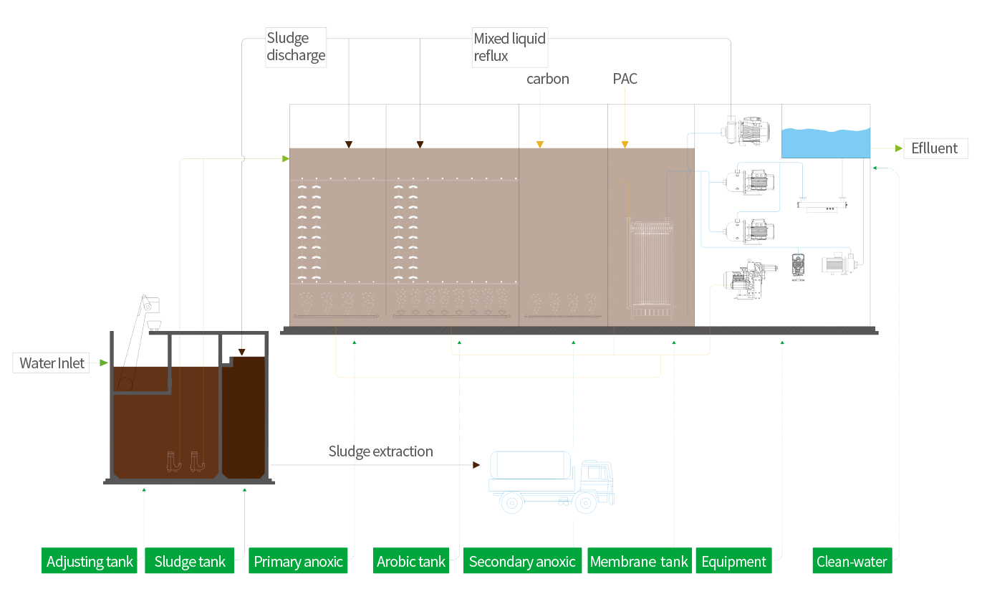Click the dark brown sludge tank compartment
The width and height of the screenshot is (982, 599).
click(x=243, y=418)
